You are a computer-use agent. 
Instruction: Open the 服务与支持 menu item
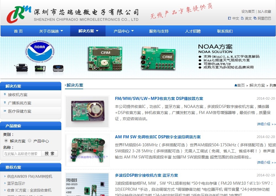(x=159, y=31)
